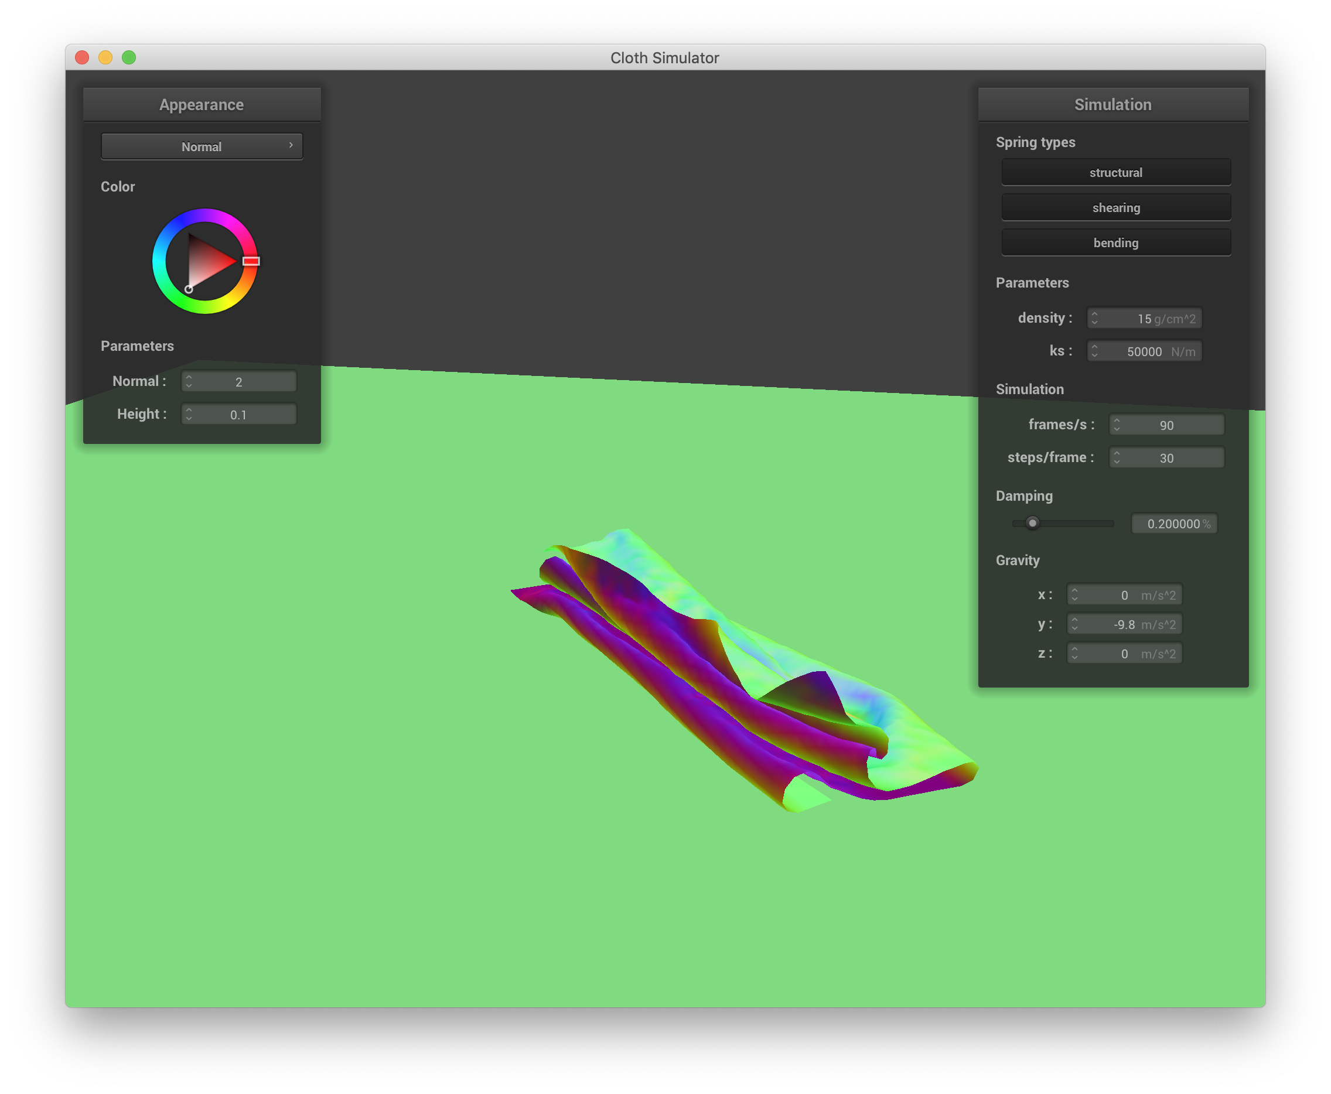Click the gravity x value field
This screenshot has width=1331, height=1094.
click(x=1124, y=595)
